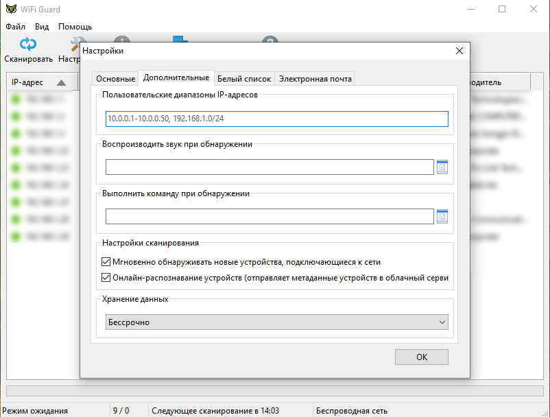
Task: Open the Помощь menu
Action: point(75,27)
